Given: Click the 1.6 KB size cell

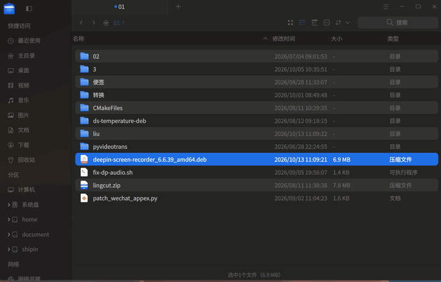Looking at the screenshot, I should point(341,198).
